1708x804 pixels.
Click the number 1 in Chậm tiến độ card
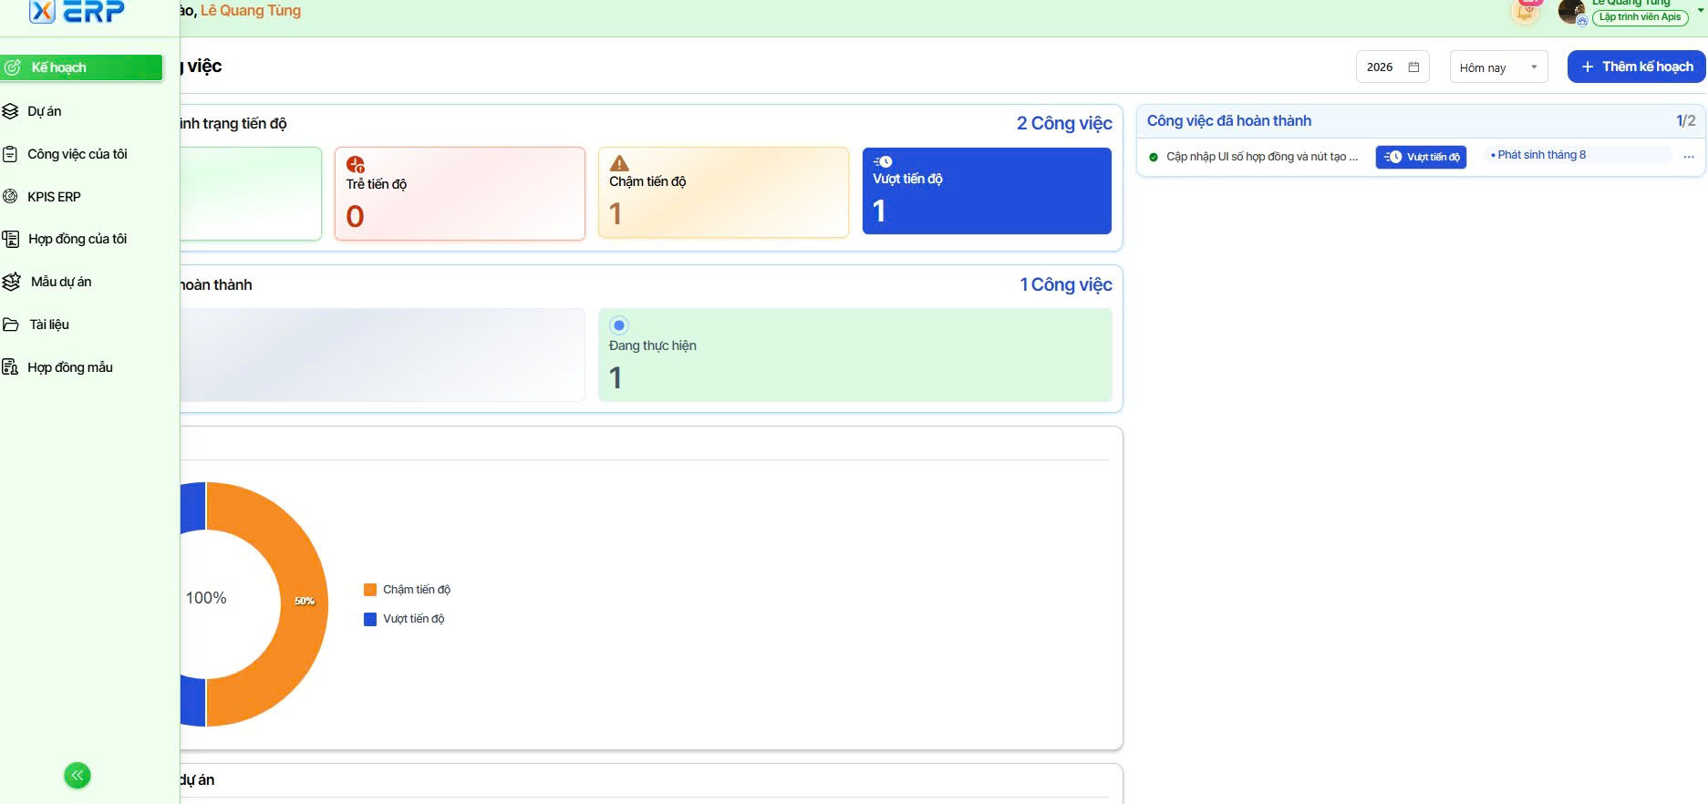coord(616,213)
